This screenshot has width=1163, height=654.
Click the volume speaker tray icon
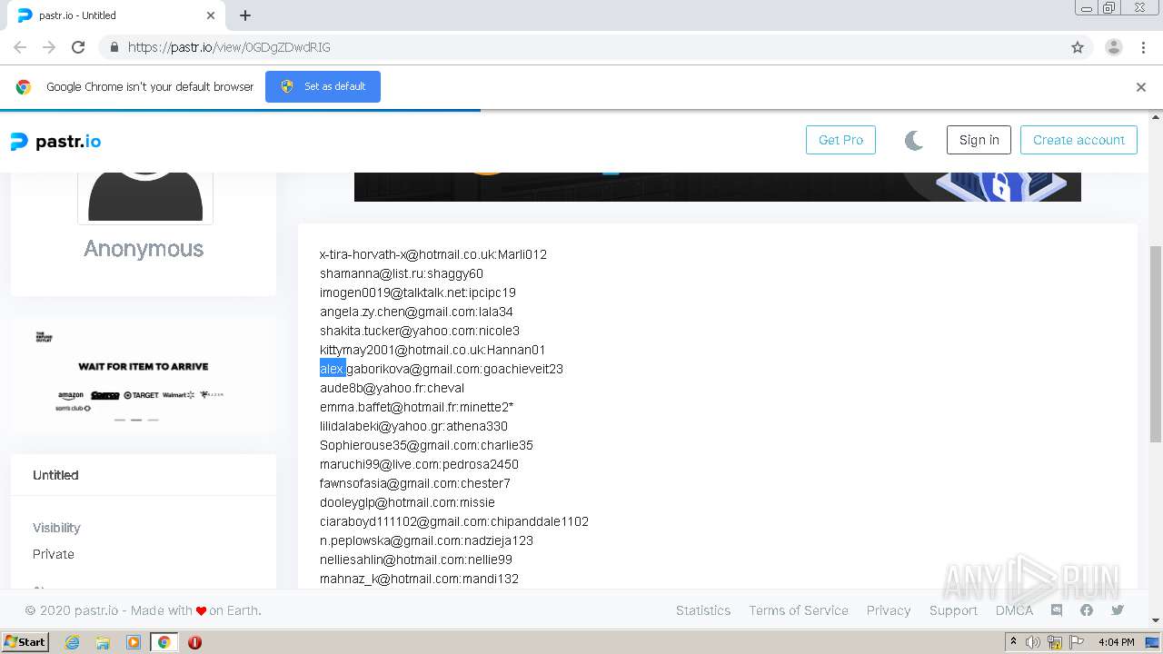1033,642
